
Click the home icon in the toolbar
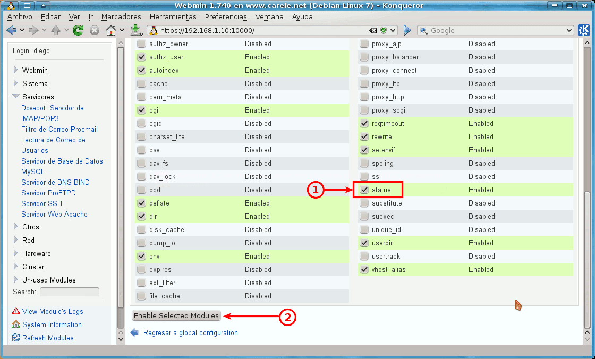pyautogui.click(x=110, y=30)
